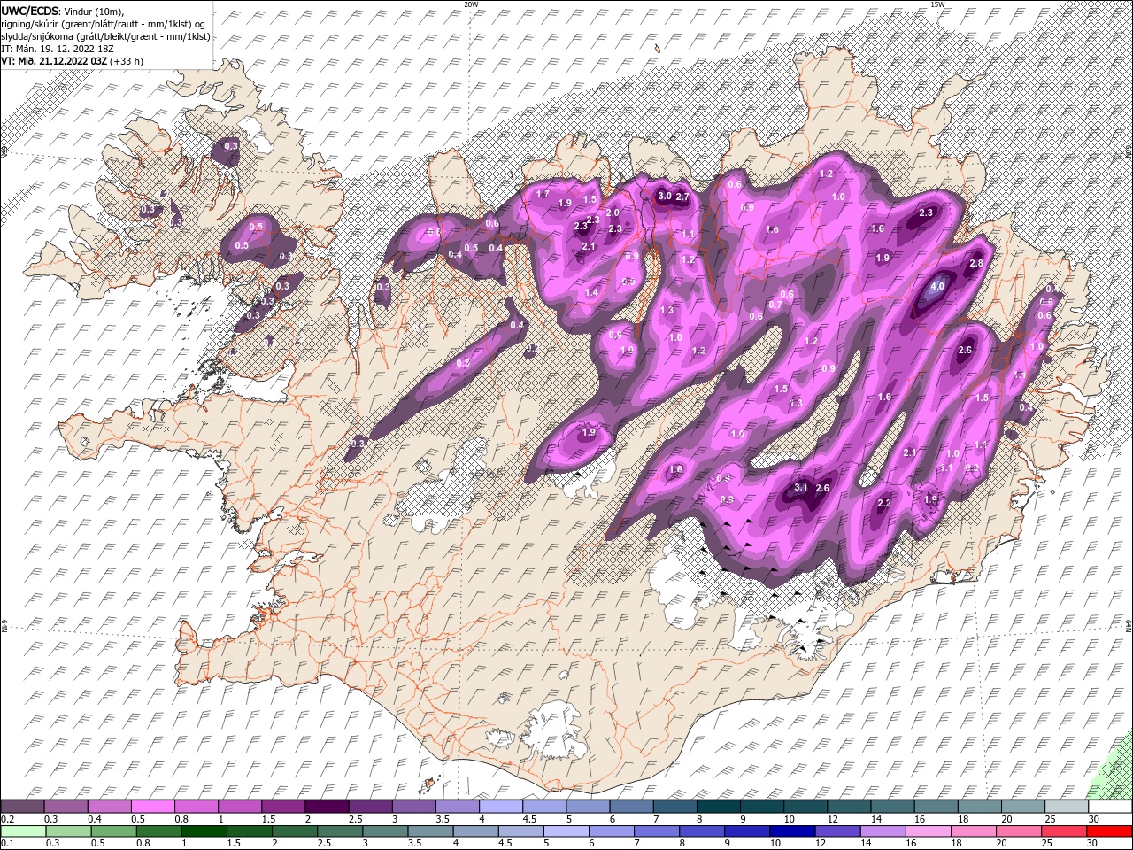Select the darkest green 1 swatch in lower legend
This screenshot has height=850, width=1133.
point(204,831)
